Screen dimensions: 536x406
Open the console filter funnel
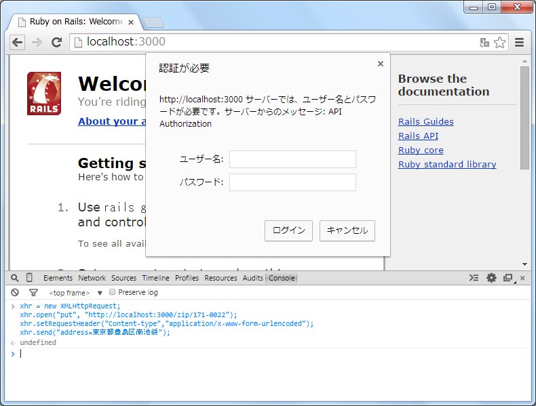click(33, 293)
